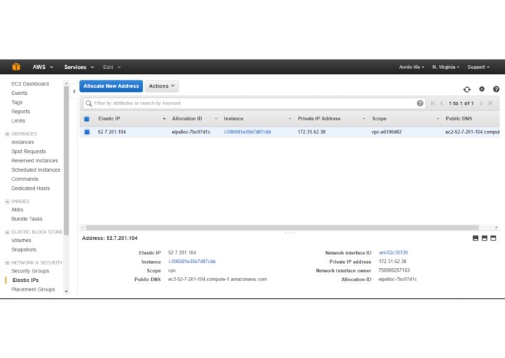Image resolution: width=505 pixels, height=358 pixels.
Task: Open Tags in sidebar
Action: point(17,102)
